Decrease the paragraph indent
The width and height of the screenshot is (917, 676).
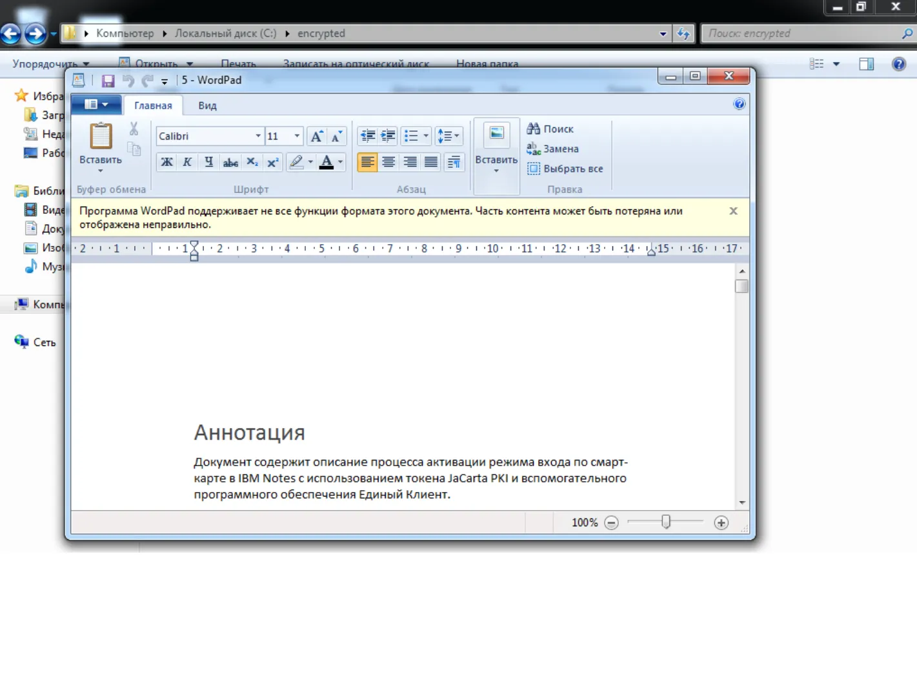(368, 136)
